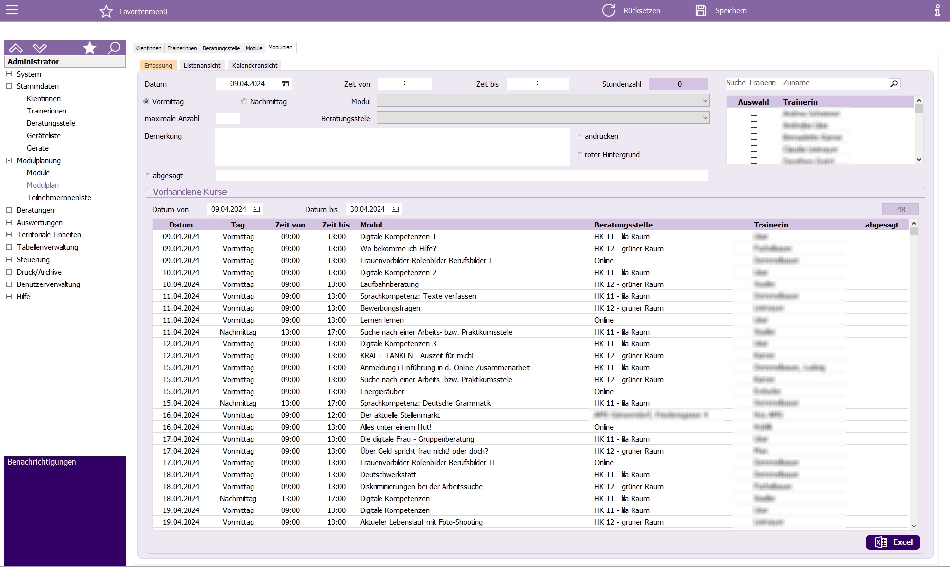Image resolution: width=950 pixels, height=567 pixels.
Task: Expand the Beratungen tree node
Action: (9, 210)
